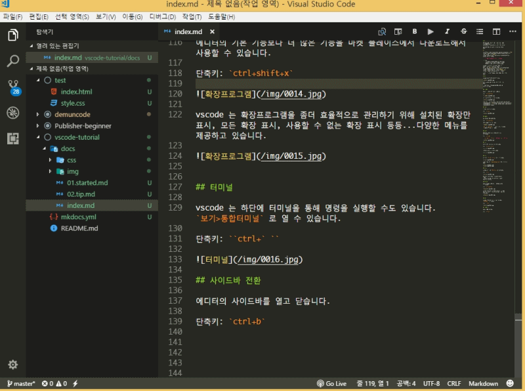
Task: Open the Manage gear icon
Action: (x=12, y=365)
